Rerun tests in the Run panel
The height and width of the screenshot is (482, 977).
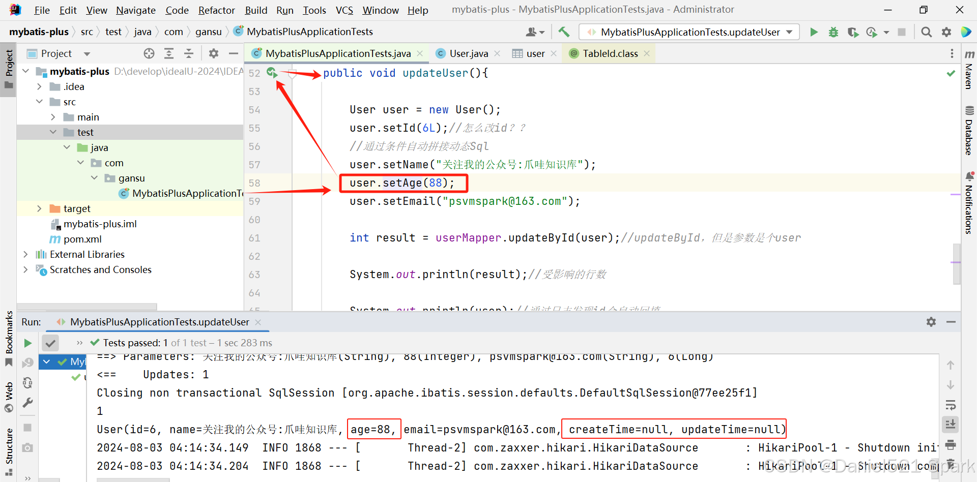coord(28,343)
